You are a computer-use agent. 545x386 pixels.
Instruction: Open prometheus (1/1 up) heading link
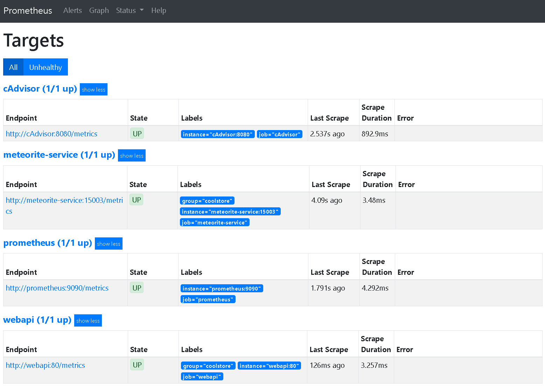(48, 243)
